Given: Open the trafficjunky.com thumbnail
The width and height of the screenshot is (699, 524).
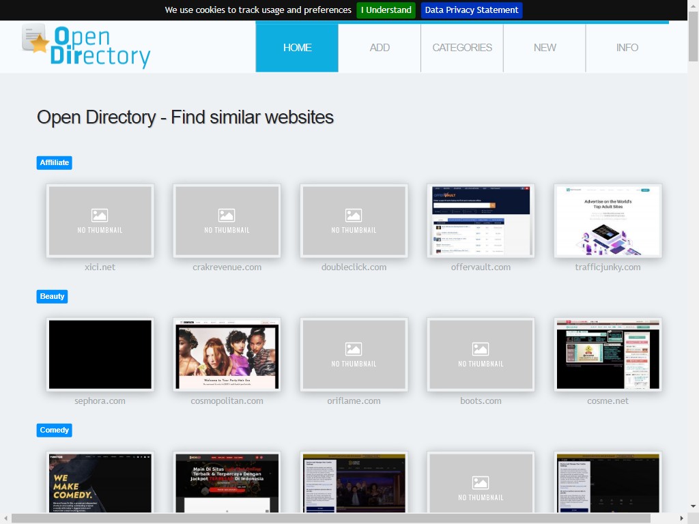Looking at the screenshot, I should click(x=608, y=220).
